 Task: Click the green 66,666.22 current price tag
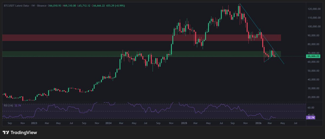pos(312,56)
